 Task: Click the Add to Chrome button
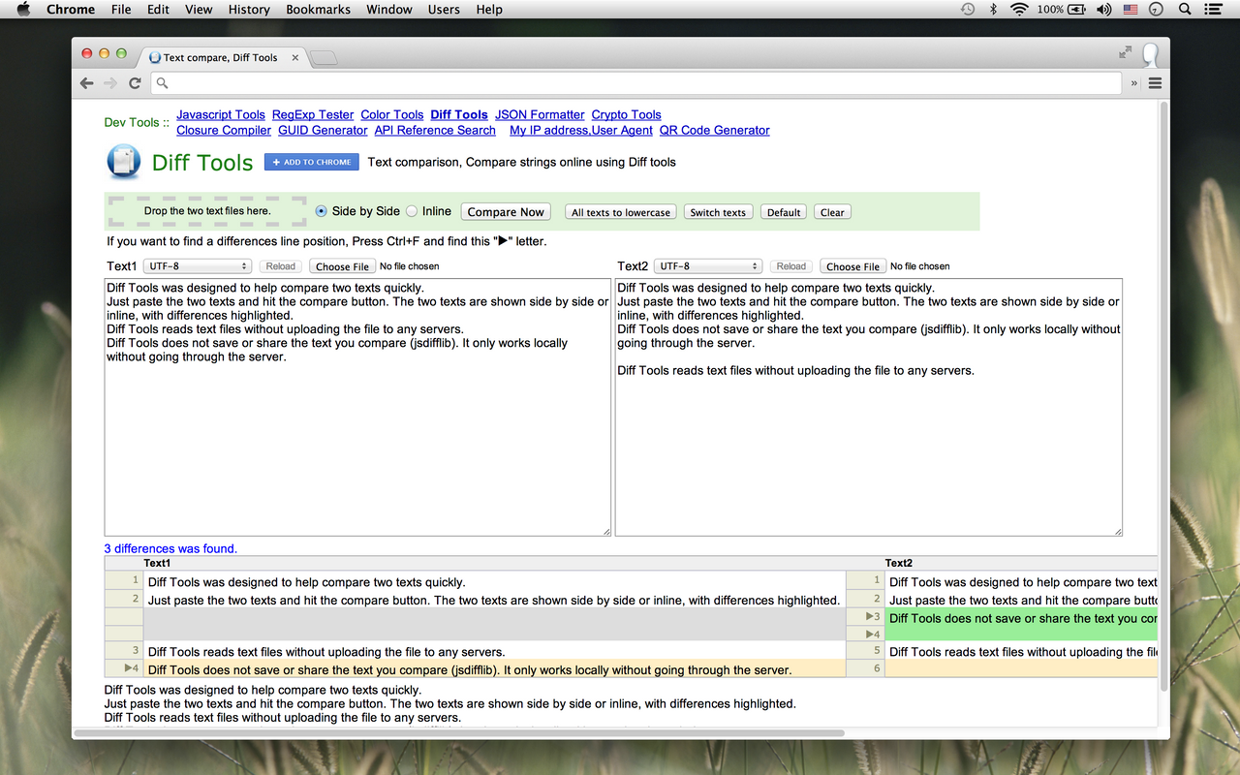[x=312, y=162]
